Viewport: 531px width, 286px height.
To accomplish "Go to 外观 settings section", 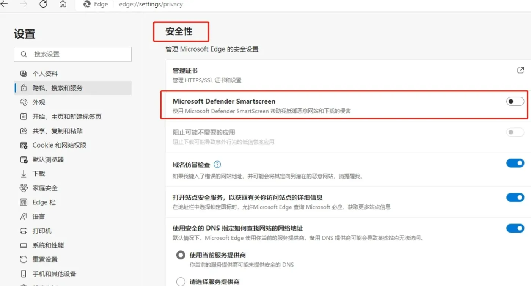I will [x=73, y=102].
